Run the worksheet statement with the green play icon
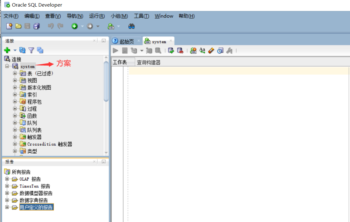Viewport: 350px width, 222px height. 115,50
